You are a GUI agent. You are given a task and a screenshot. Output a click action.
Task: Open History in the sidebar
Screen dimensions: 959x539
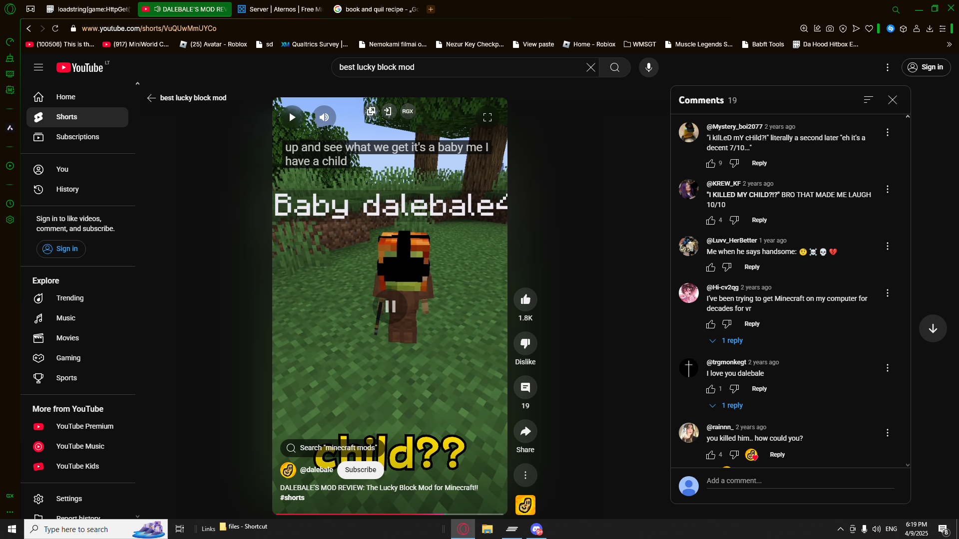(77, 189)
